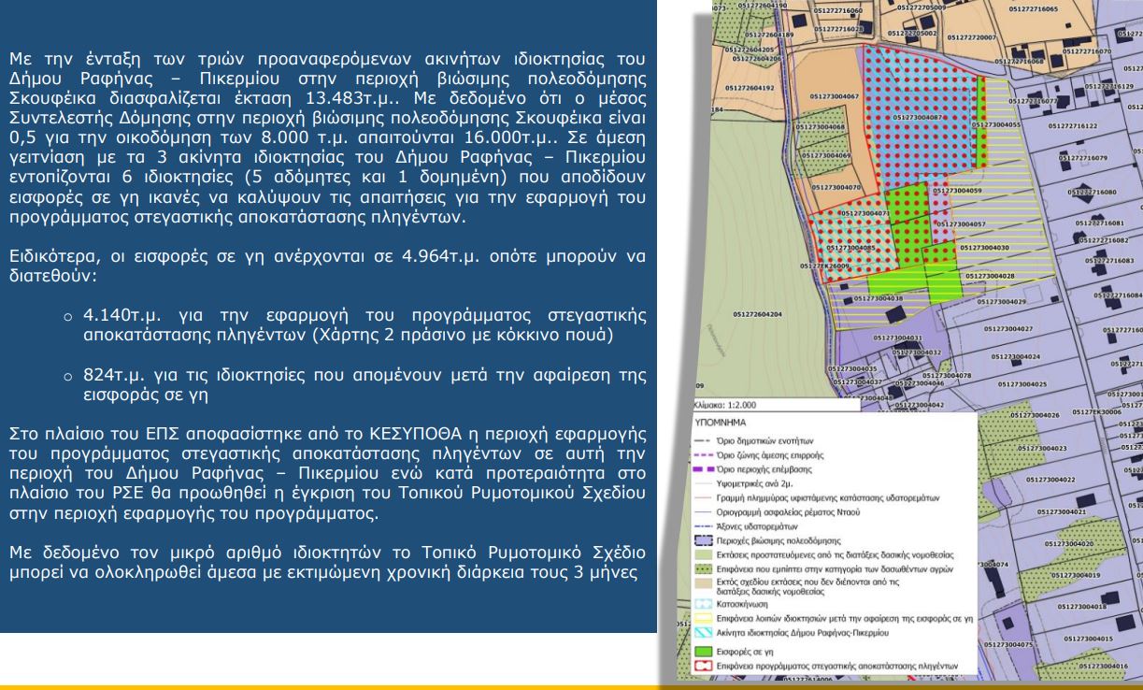Viewport: 1143px width, 690px height.
Task: Click parcel label 051273004025 on map
Action: (1022, 383)
